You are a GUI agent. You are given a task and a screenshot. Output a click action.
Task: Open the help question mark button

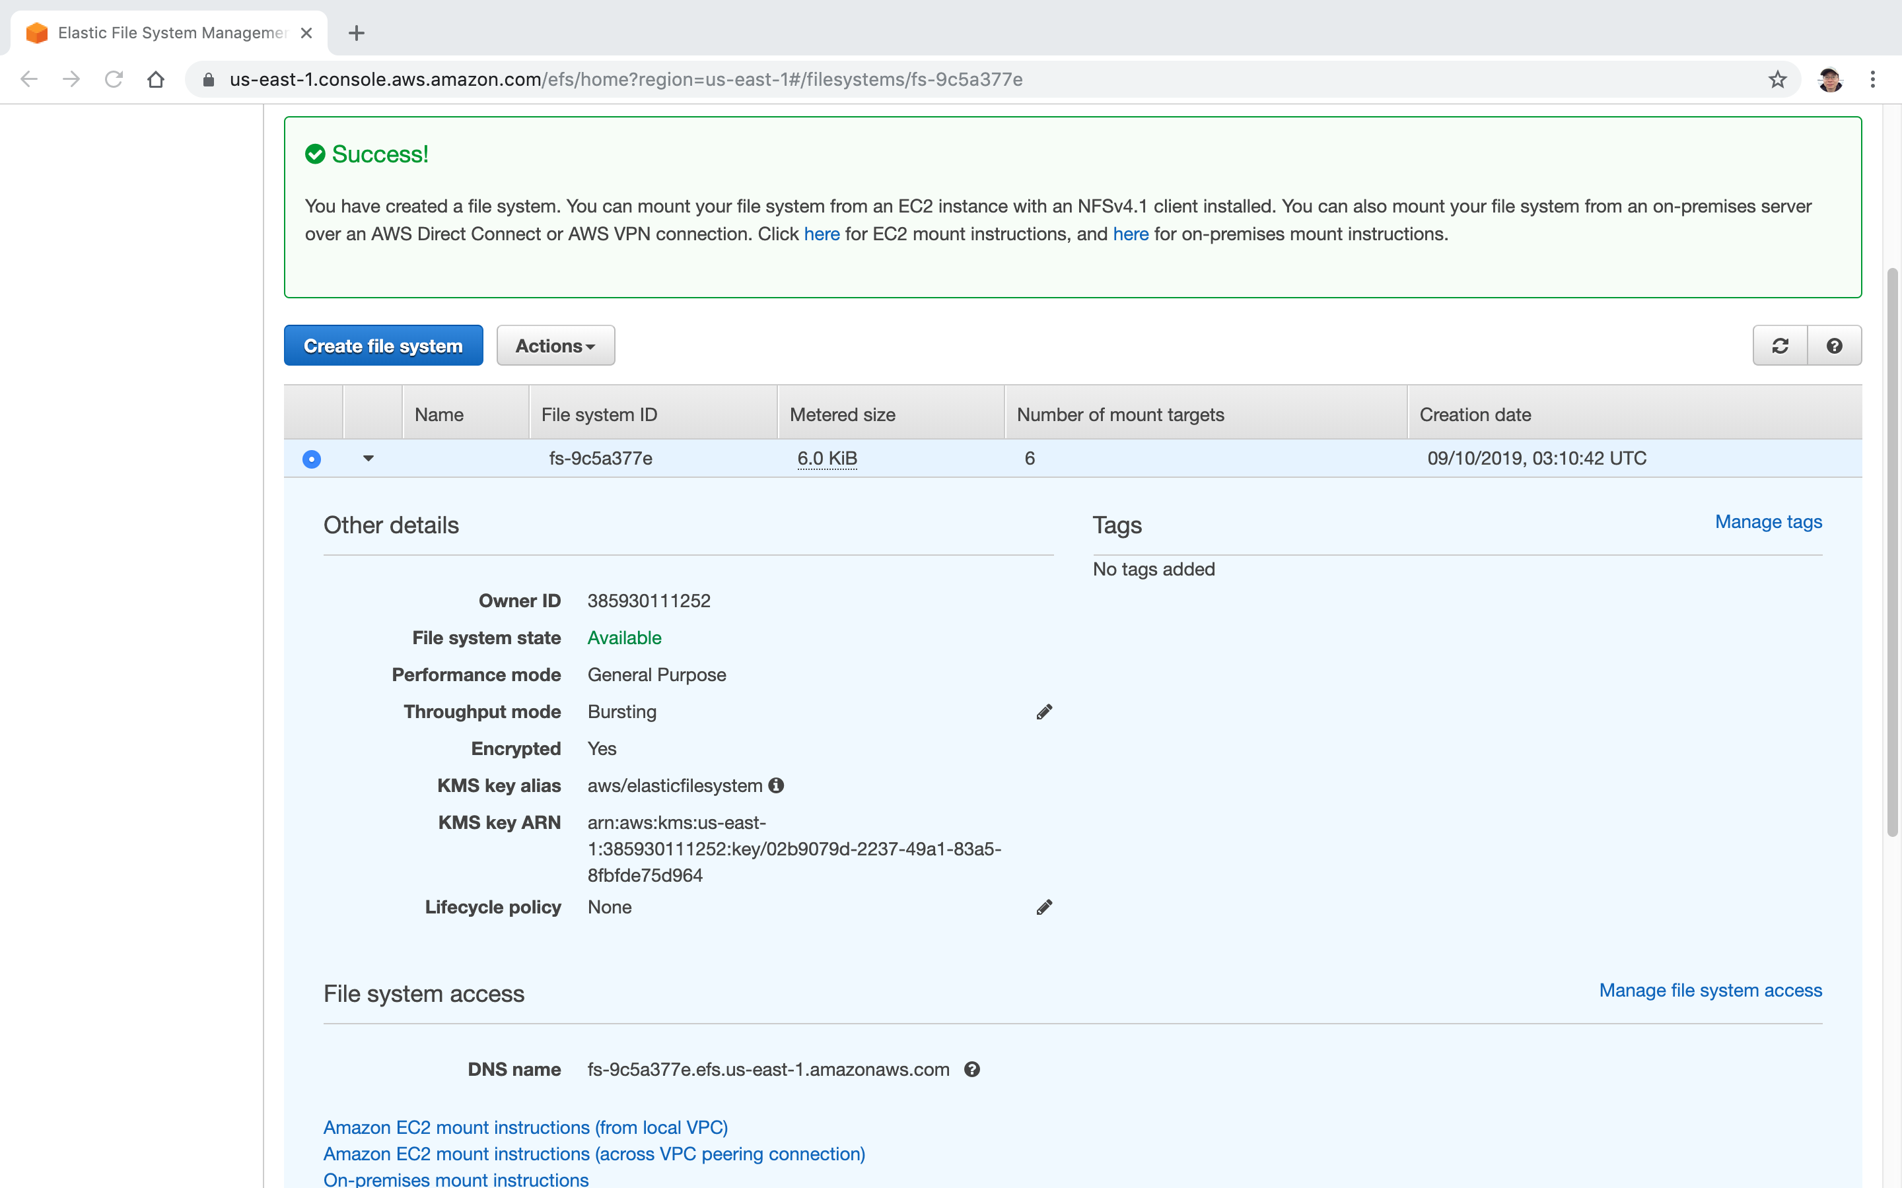[x=1835, y=346]
